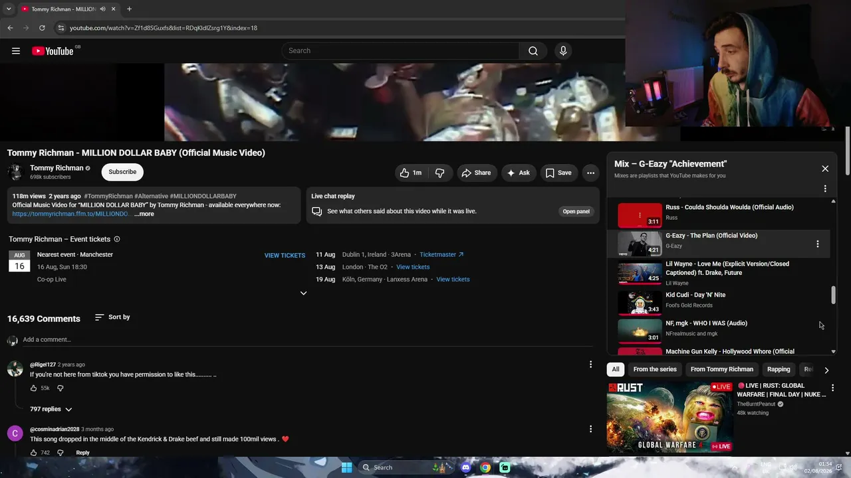Click the Windows taskbar Search box

coord(404,467)
